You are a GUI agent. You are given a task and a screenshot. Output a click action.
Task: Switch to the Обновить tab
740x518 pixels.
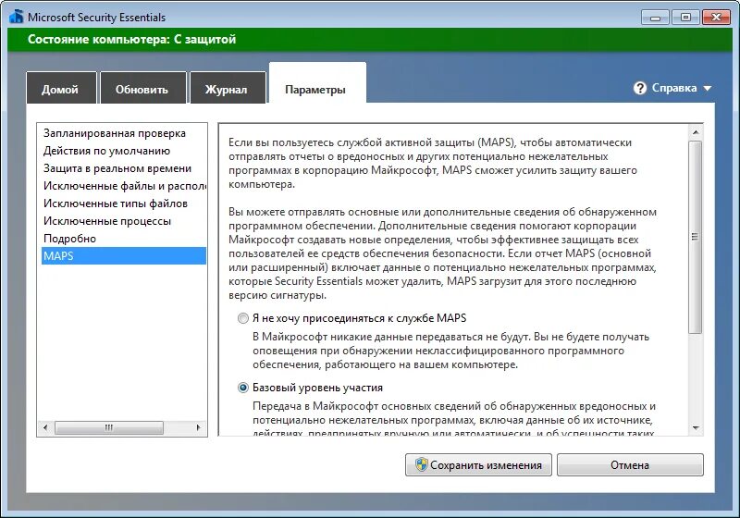tap(142, 88)
